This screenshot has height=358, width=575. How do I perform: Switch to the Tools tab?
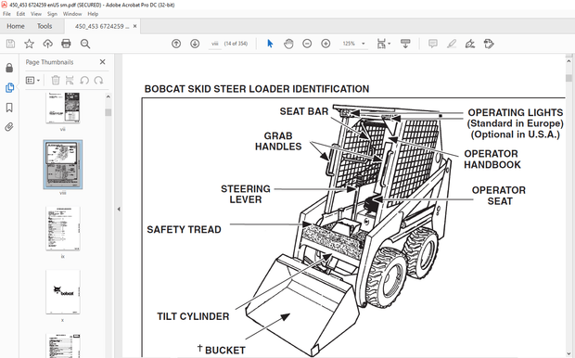coord(45,26)
